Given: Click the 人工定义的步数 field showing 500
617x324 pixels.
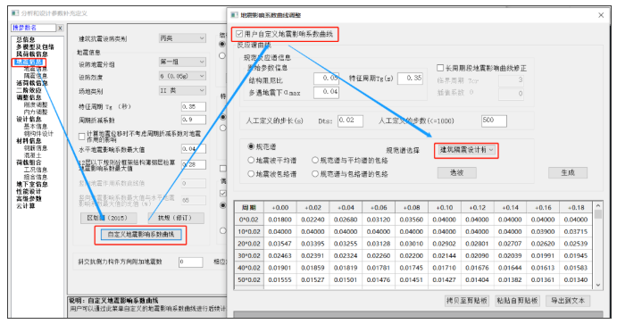Looking at the screenshot, I should click(x=494, y=120).
